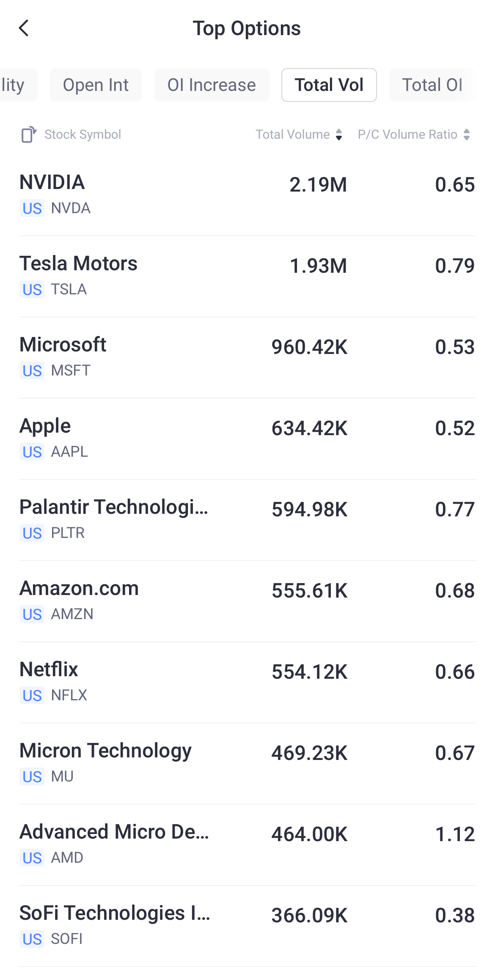Open the Amazon.com AMZN entry
This screenshot has height=968, width=495.
click(247, 601)
